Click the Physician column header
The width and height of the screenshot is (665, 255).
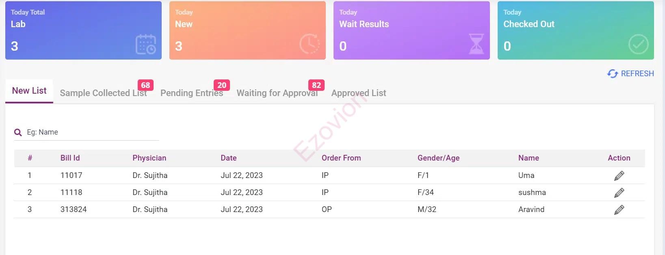[x=149, y=158]
